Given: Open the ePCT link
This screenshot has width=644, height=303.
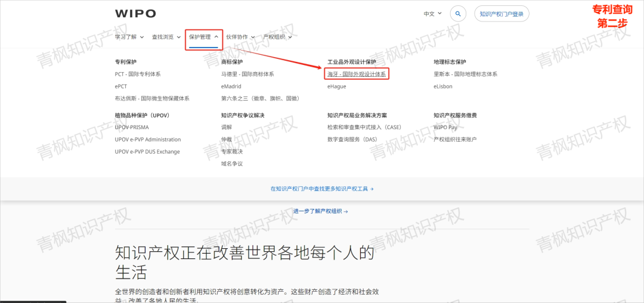Looking at the screenshot, I should coord(120,86).
